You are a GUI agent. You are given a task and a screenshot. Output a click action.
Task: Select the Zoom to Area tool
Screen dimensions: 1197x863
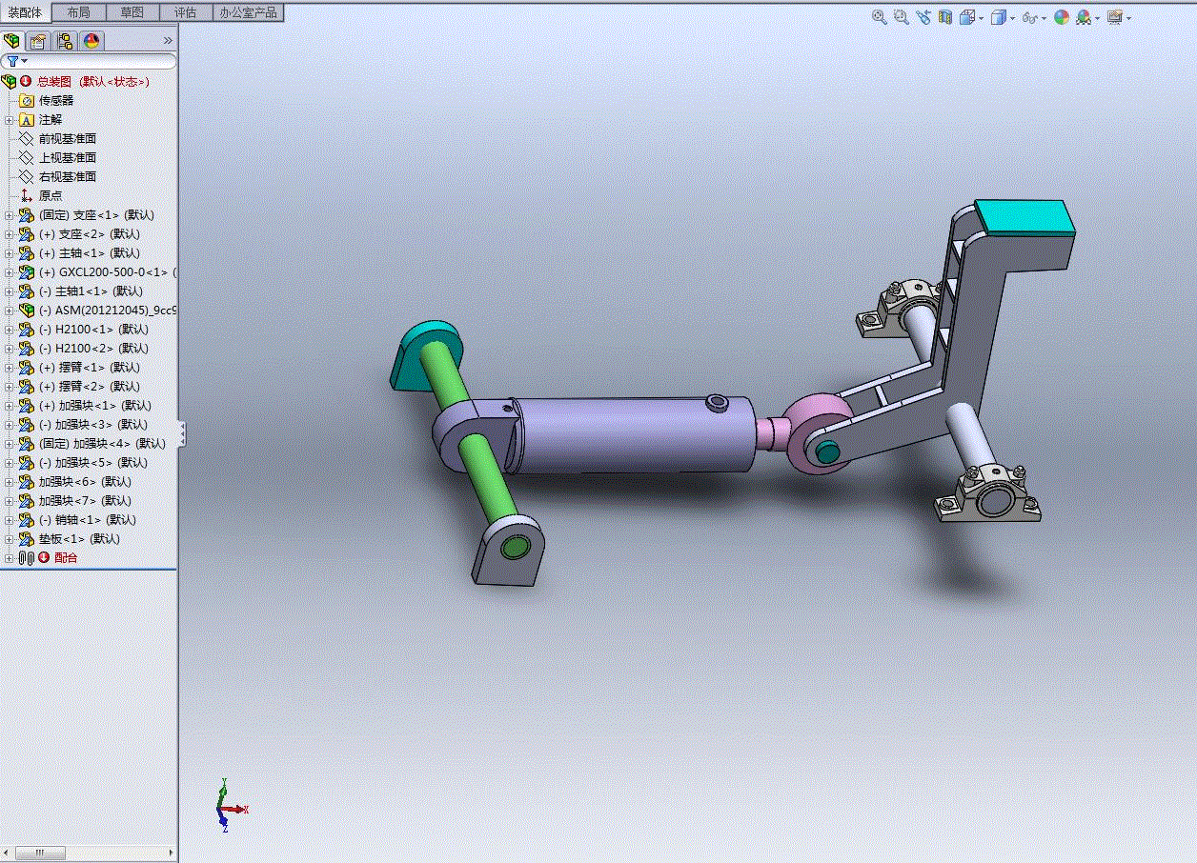coord(902,17)
